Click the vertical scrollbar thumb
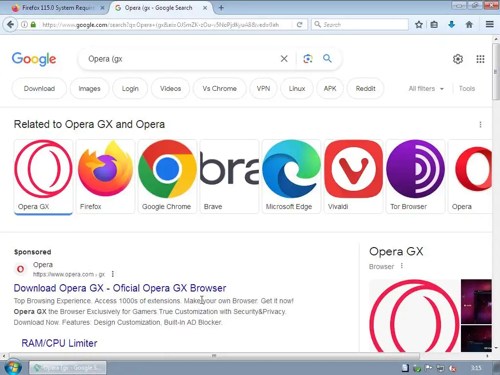Image resolution: width=500 pixels, height=375 pixels. [x=496, y=72]
